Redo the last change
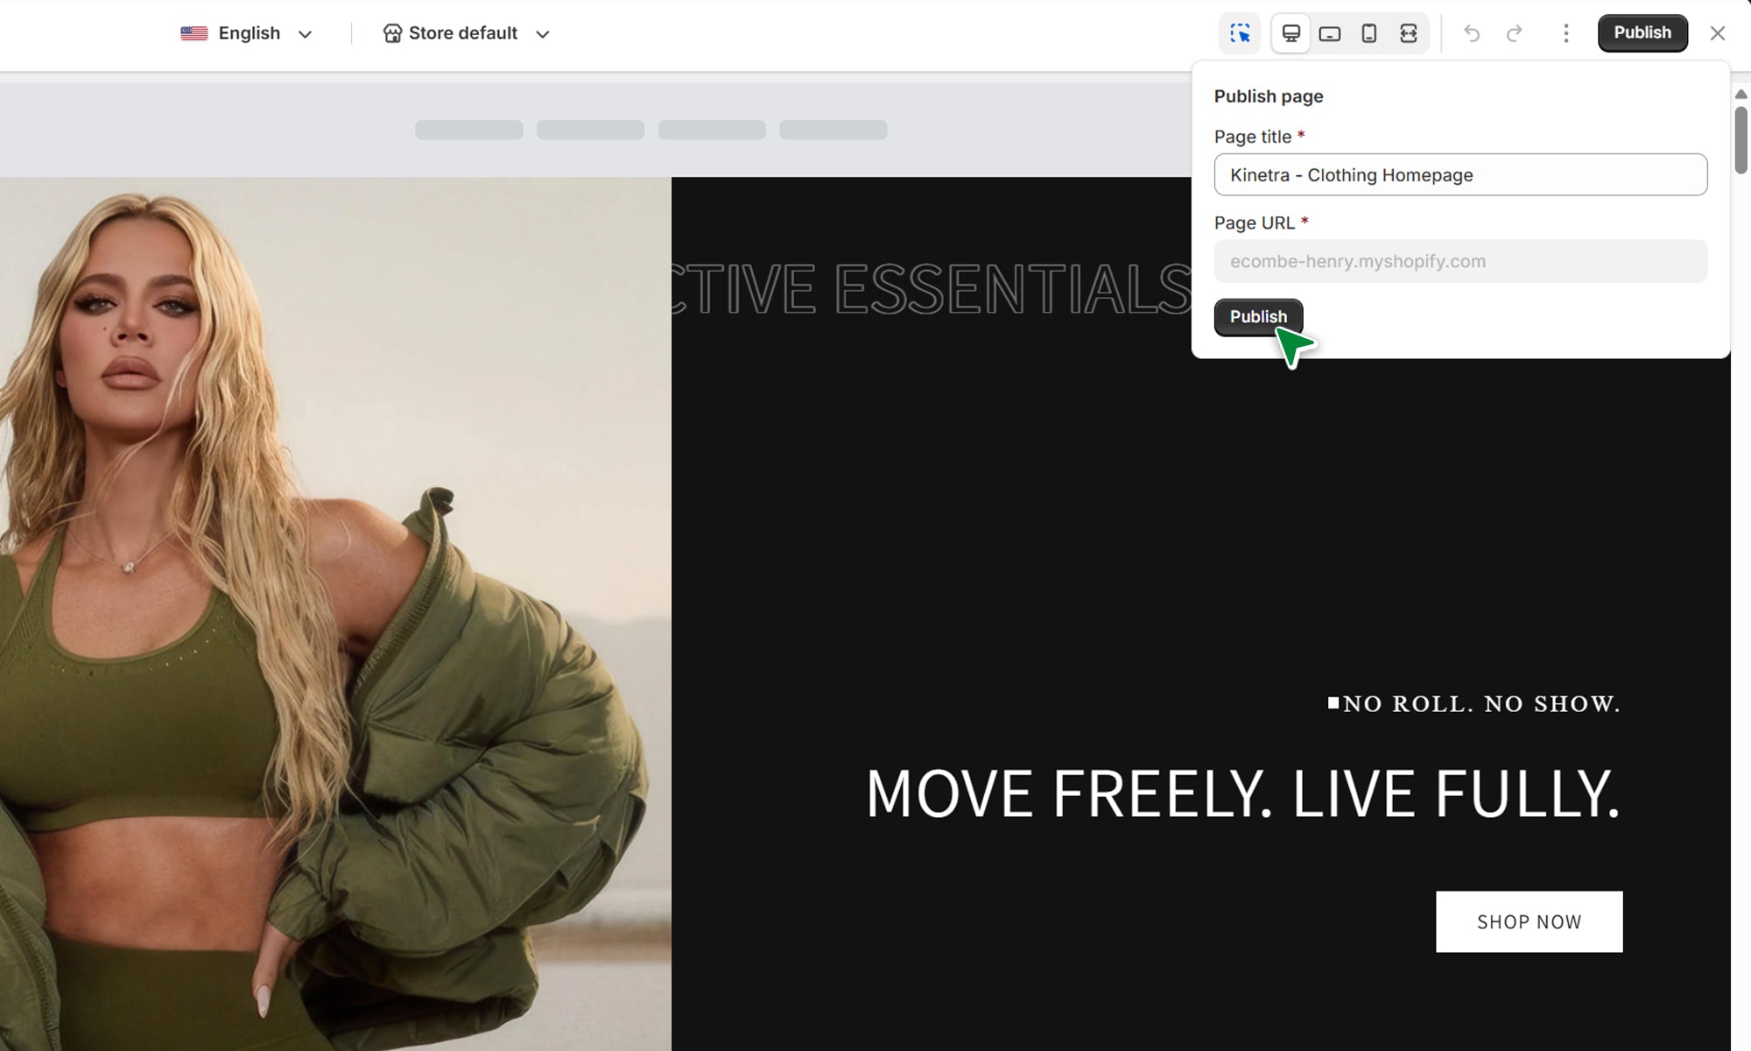 (x=1514, y=33)
